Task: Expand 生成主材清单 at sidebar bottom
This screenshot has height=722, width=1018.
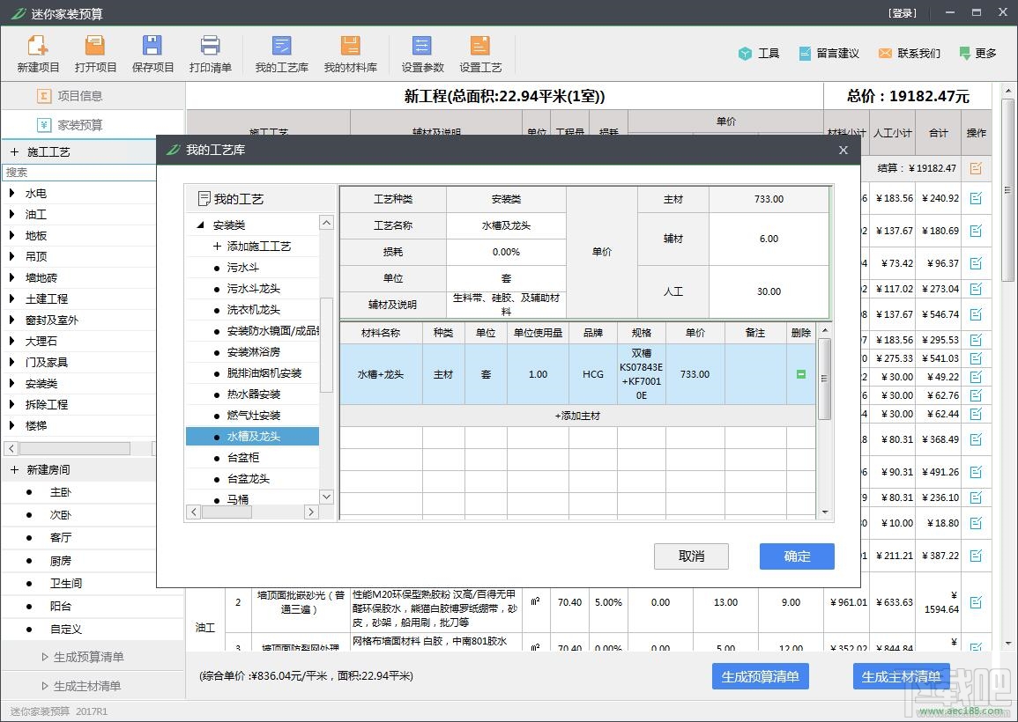Action: (88, 686)
